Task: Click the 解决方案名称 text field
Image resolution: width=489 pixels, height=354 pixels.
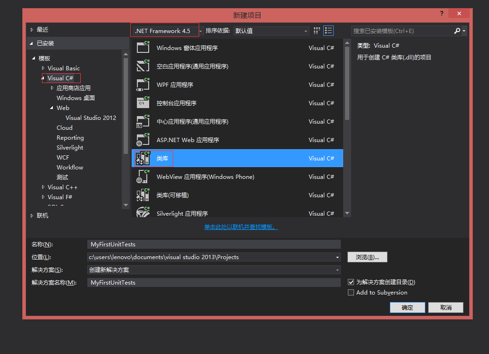Action: (214, 283)
